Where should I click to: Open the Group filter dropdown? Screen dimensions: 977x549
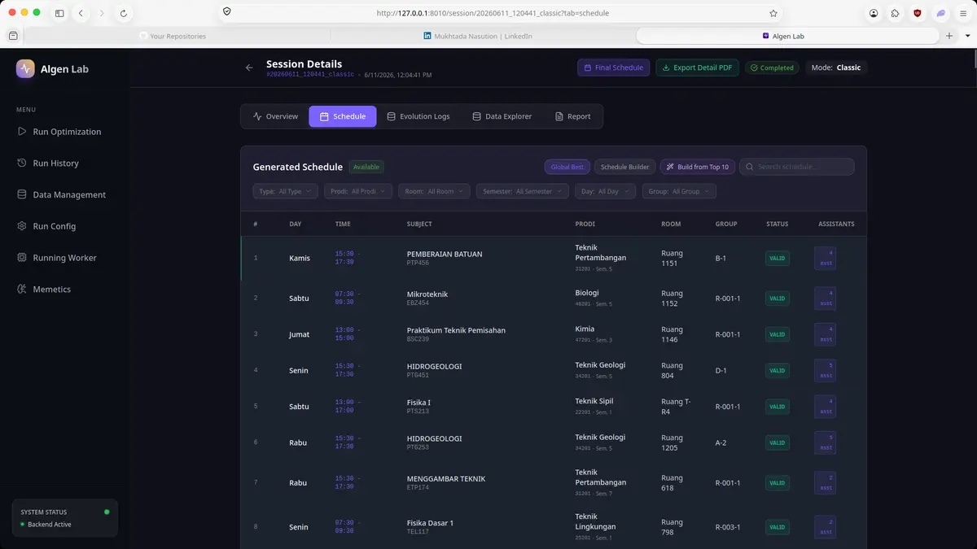(x=679, y=191)
